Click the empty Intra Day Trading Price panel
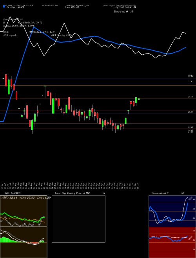 [78, 219]
